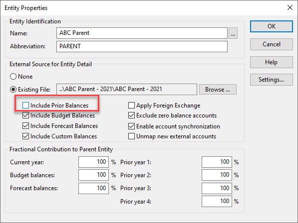Click into the Abbreviation text field
Screen dimensions: 298x223
142,46
